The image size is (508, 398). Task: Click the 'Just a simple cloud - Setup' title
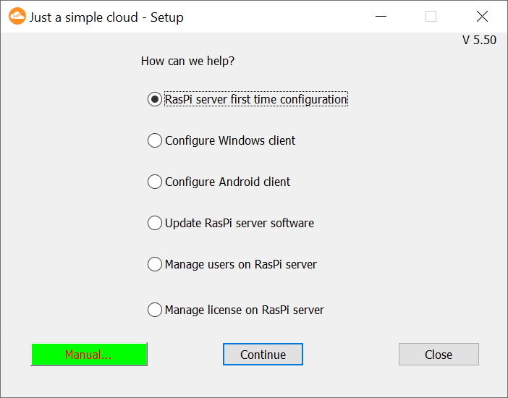click(x=106, y=17)
